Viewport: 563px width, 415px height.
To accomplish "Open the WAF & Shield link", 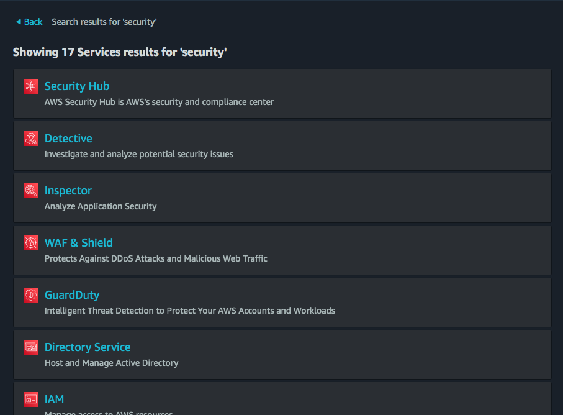I will 79,243.
